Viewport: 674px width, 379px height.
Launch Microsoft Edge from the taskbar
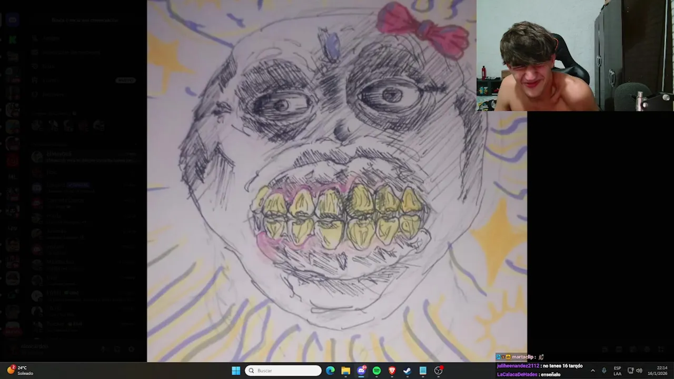[x=330, y=371]
